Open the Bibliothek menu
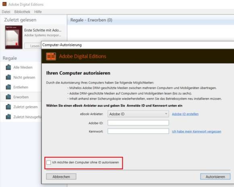 pyautogui.click(x=22, y=12)
